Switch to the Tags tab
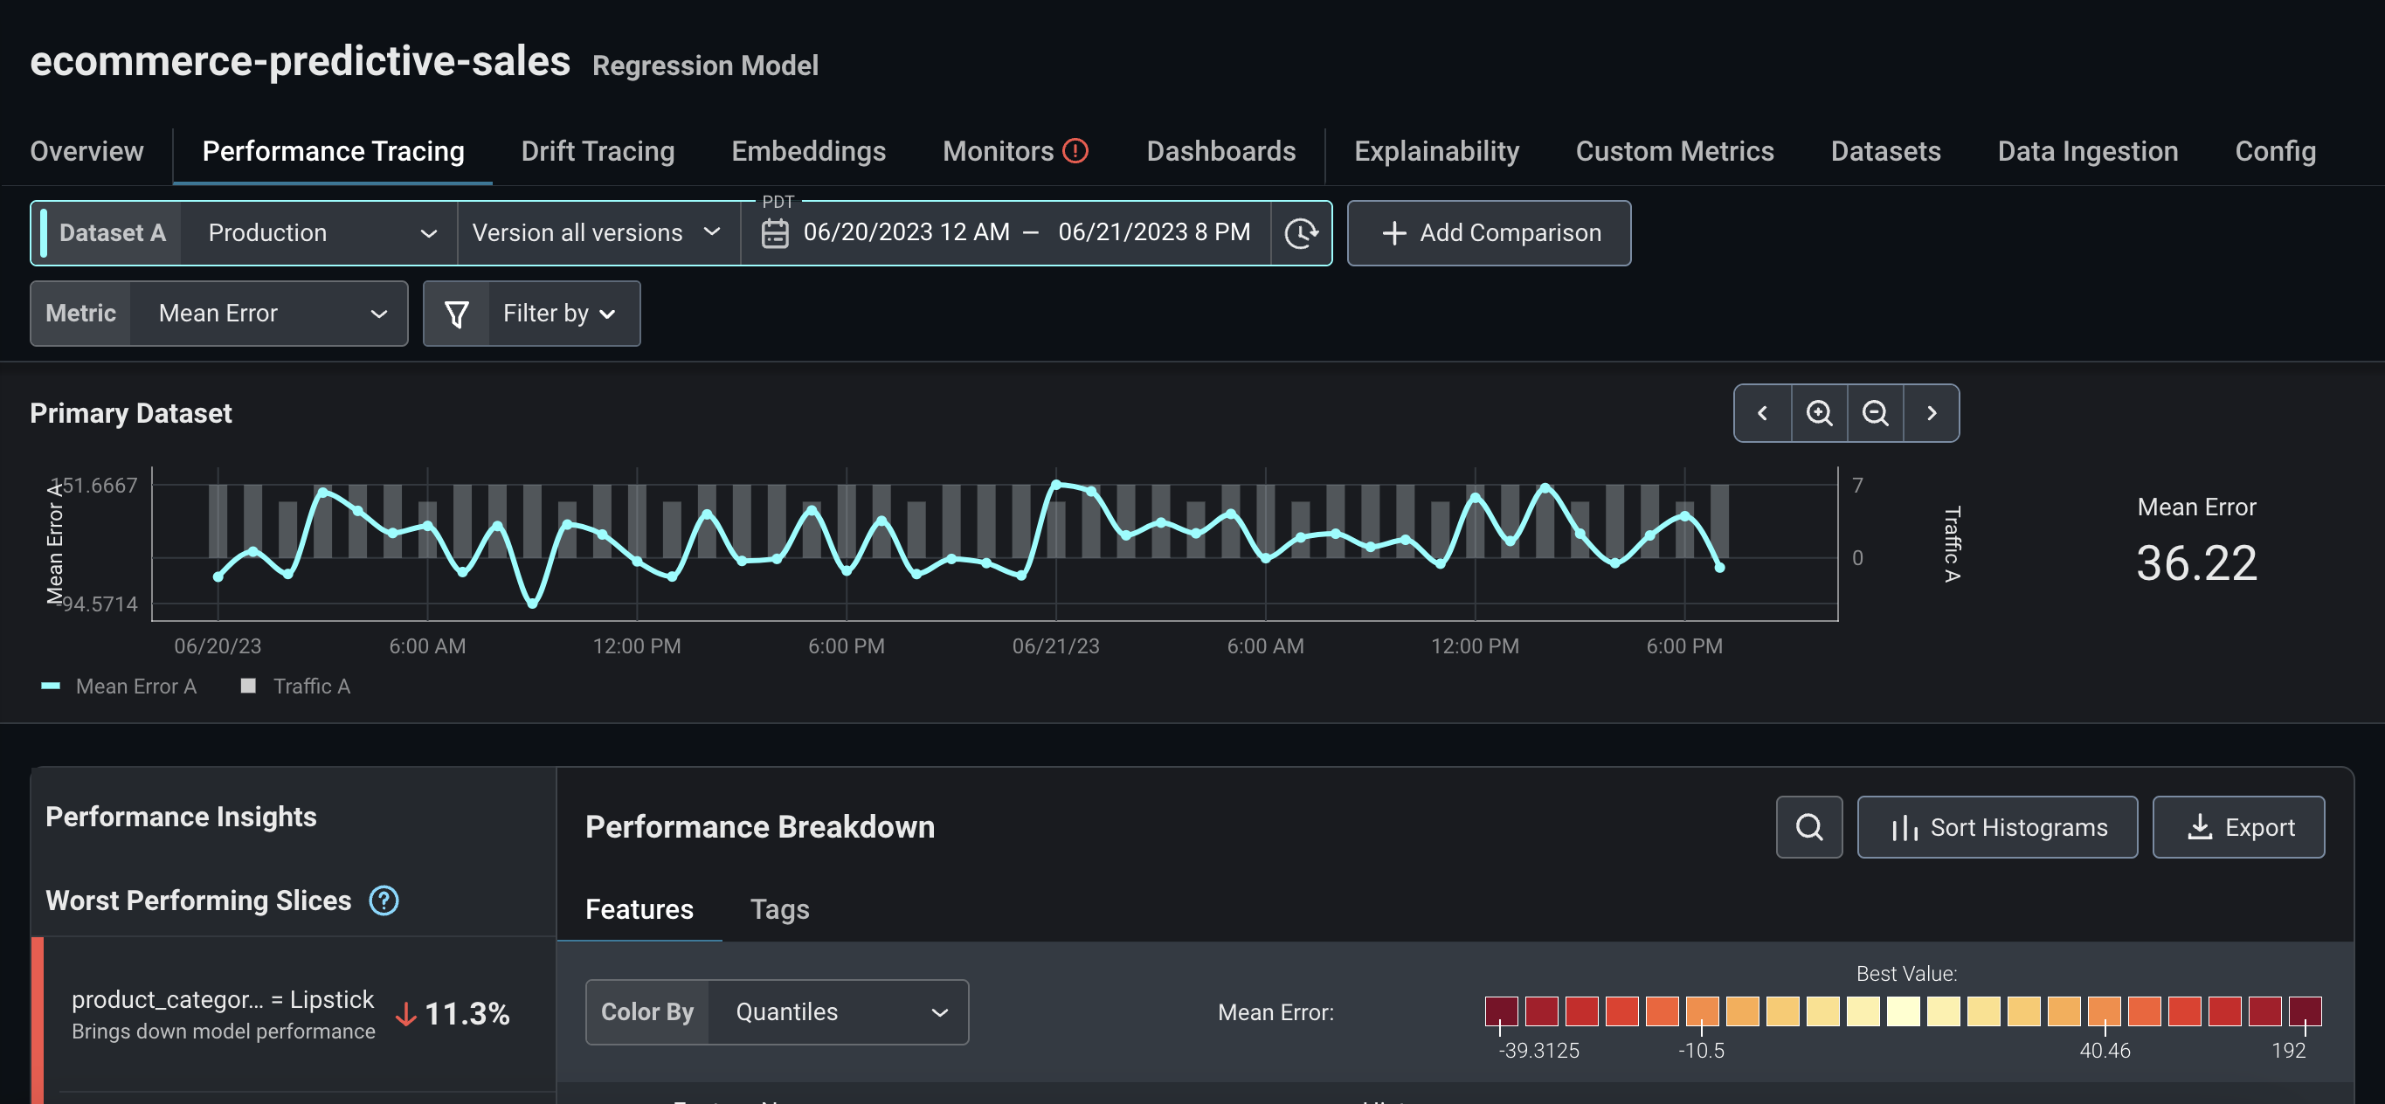This screenshot has height=1104, width=2385. pos(778,908)
